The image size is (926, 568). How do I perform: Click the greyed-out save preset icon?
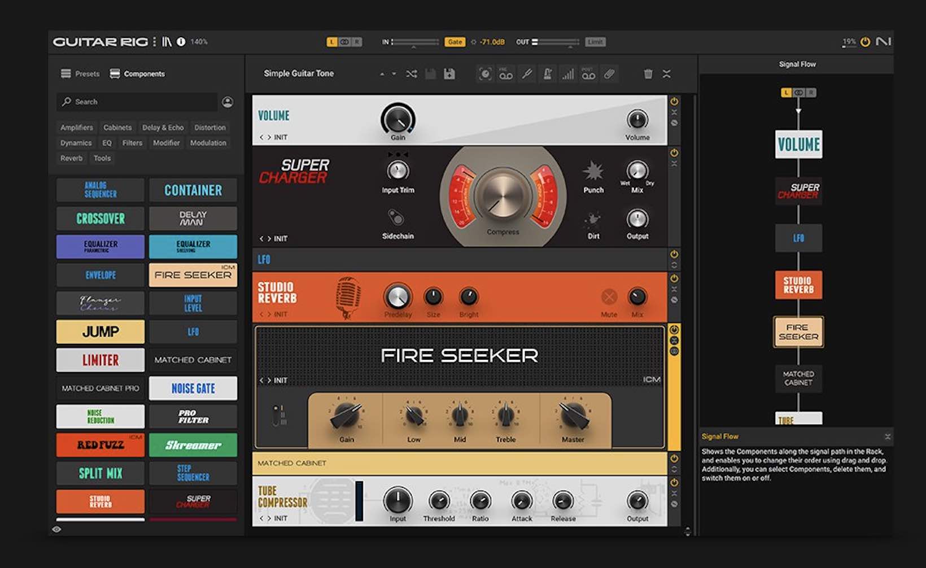(x=431, y=74)
